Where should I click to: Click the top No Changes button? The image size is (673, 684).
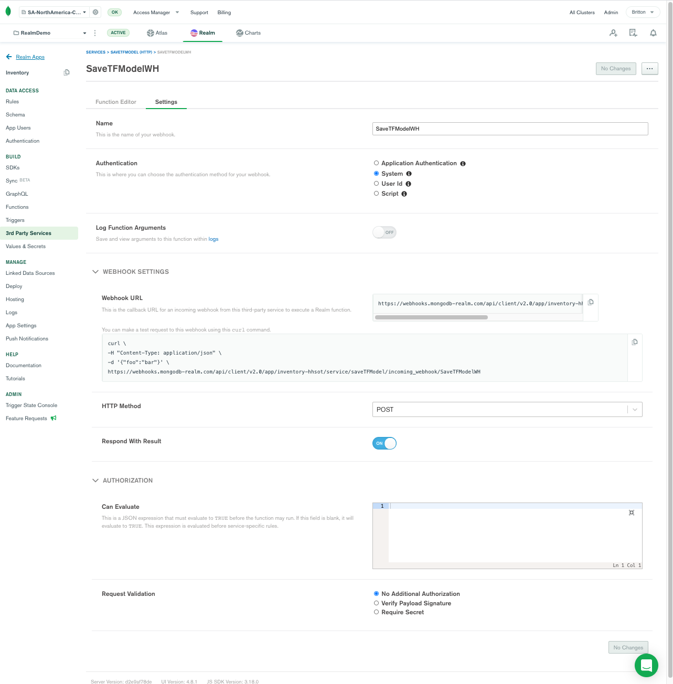point(616,69)
